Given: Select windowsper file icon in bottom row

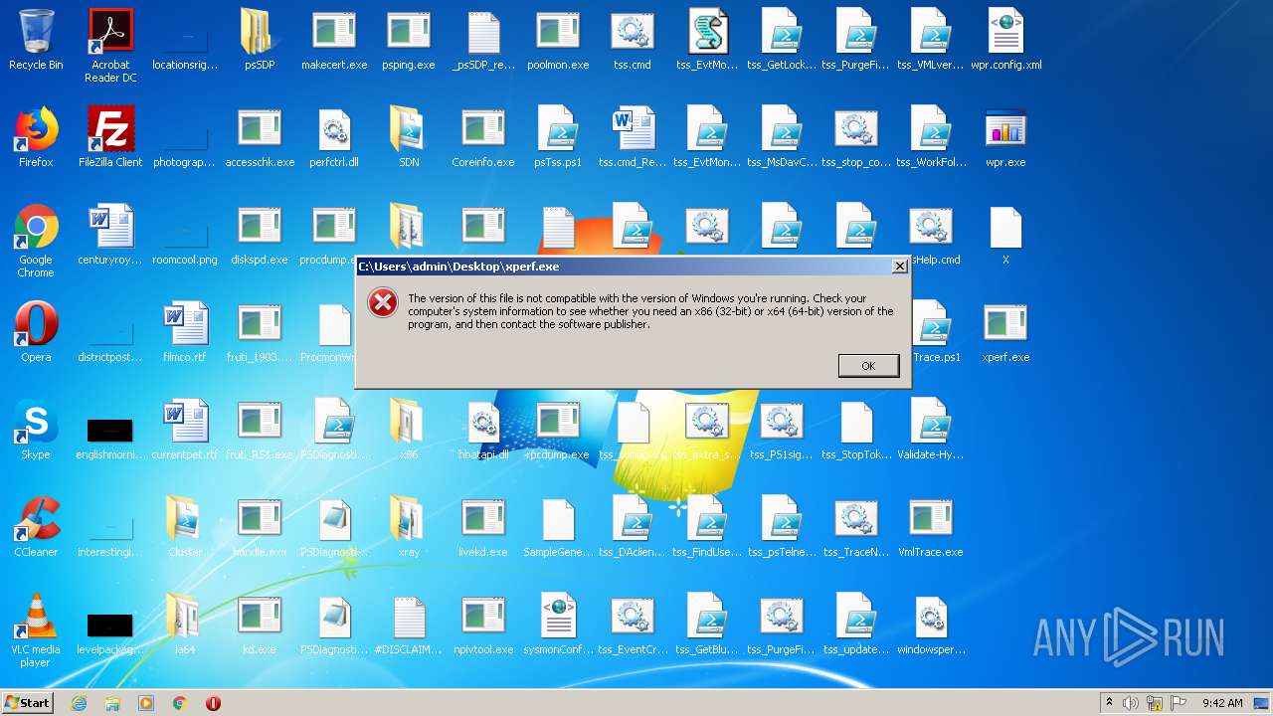Looking at the screenshot, I should pyautogui.click(x=931, y=625).
